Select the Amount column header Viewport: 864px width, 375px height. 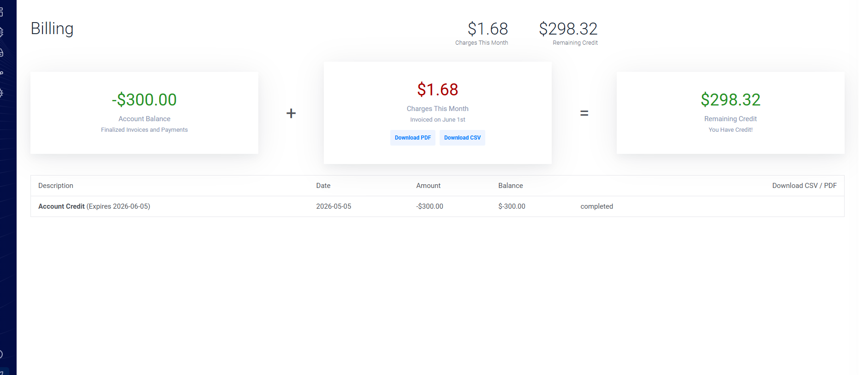coord(429,186)
